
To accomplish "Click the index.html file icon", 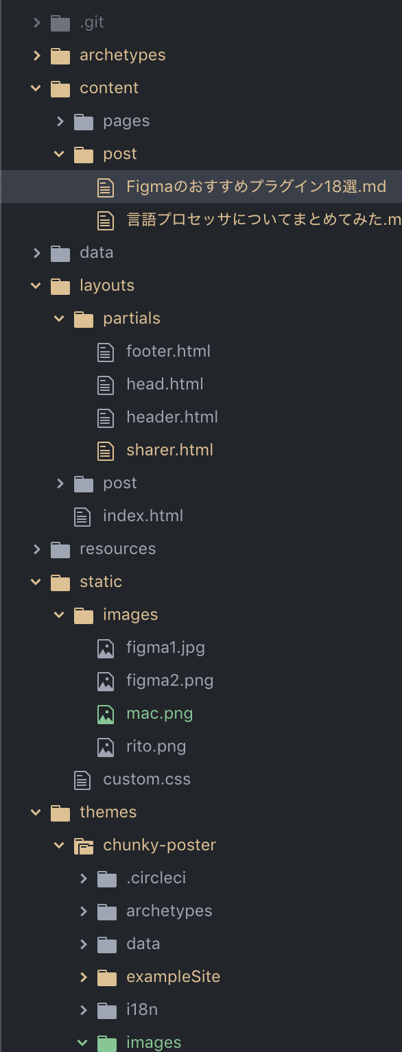I will click(x=82, y=516).
